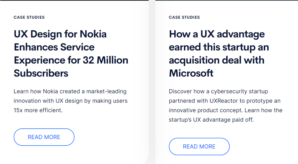The height and width of the screenshot is (164, 298).
Task: Click the word 'Subscribers' in the left headline
Action: (x=41, y=73)
